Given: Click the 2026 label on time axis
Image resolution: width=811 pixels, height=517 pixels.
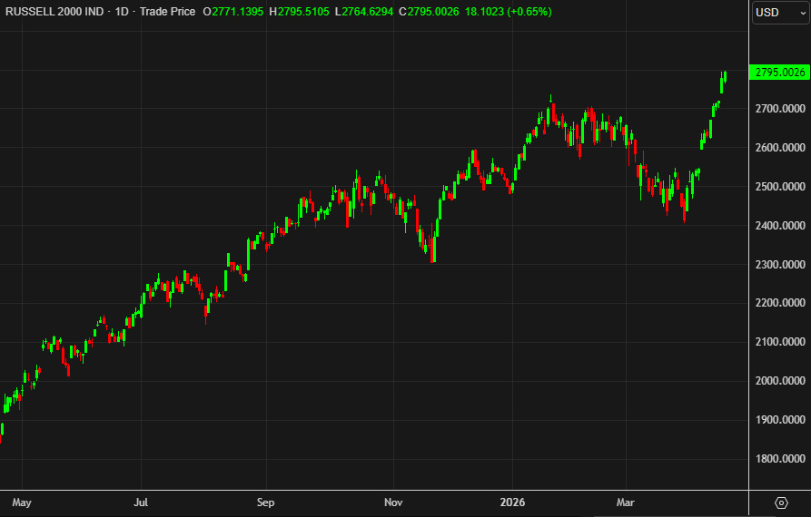Looking at the screenshot, I should click(x=512, y=502).
